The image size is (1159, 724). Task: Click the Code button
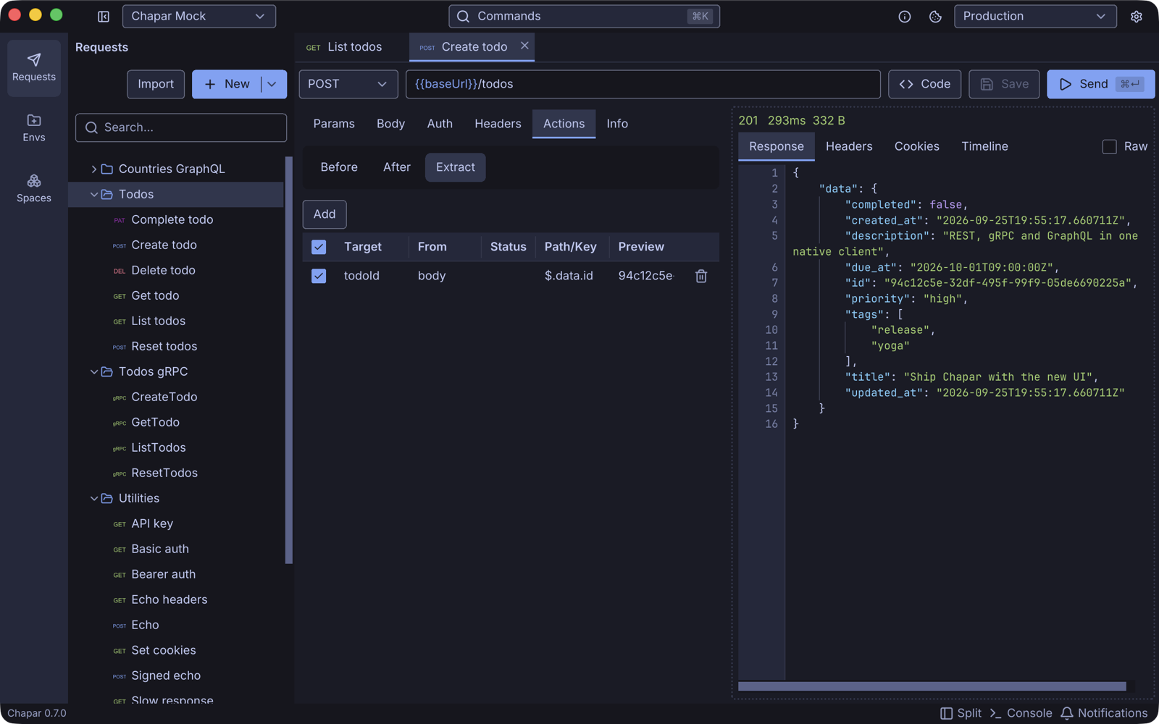click(925, 84)
